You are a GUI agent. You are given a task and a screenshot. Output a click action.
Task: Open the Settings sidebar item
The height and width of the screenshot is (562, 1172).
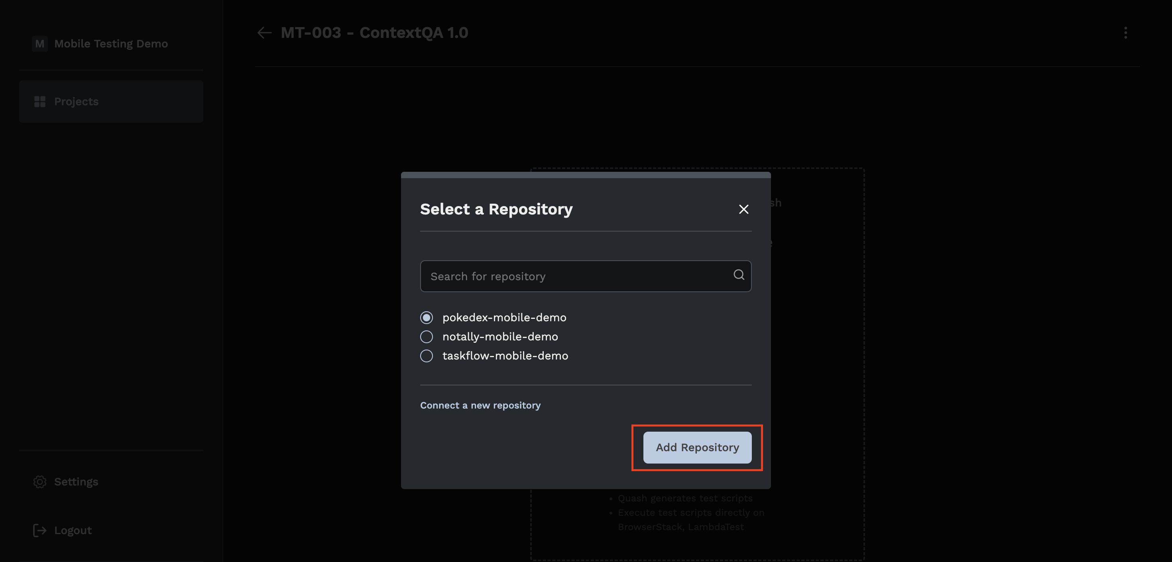pyautogui.click(x=76, y=481)
